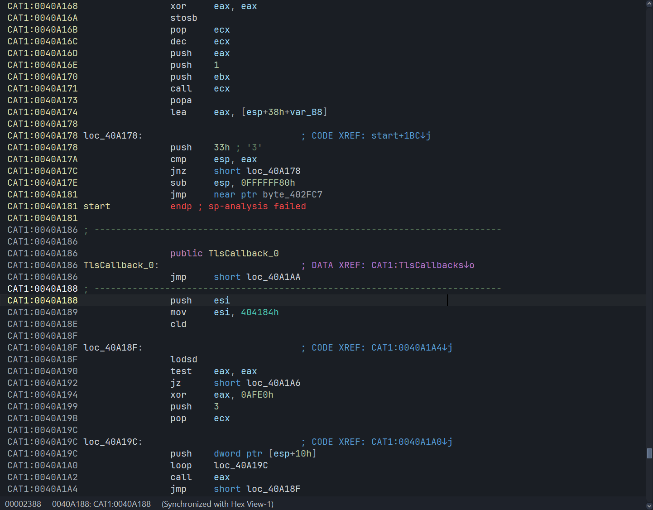Click the loc_40A18F label definition

[112, 348]
